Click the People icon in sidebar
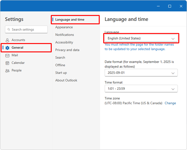This screenshot has height=150, width=187. (7, 71)
